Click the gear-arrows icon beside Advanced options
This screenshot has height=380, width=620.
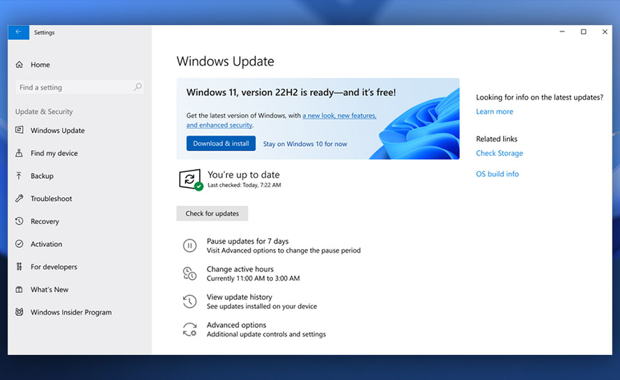coord(189,329)
